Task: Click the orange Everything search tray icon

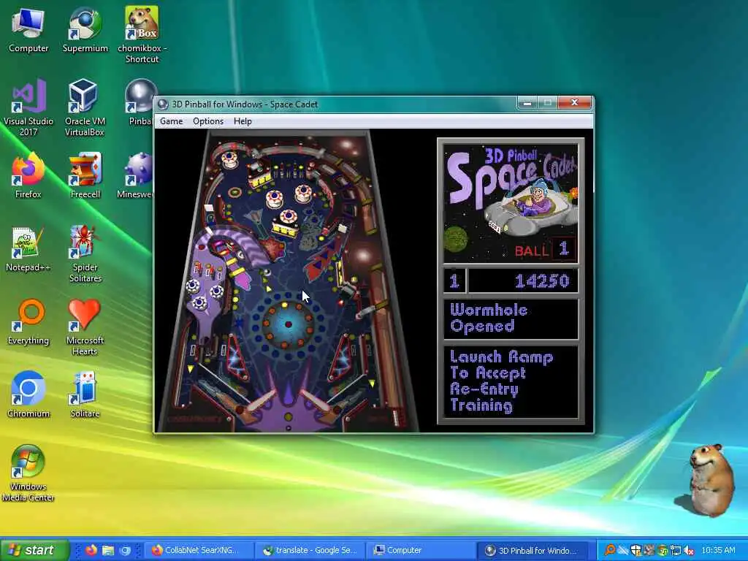Action: (x=610, y=550)
